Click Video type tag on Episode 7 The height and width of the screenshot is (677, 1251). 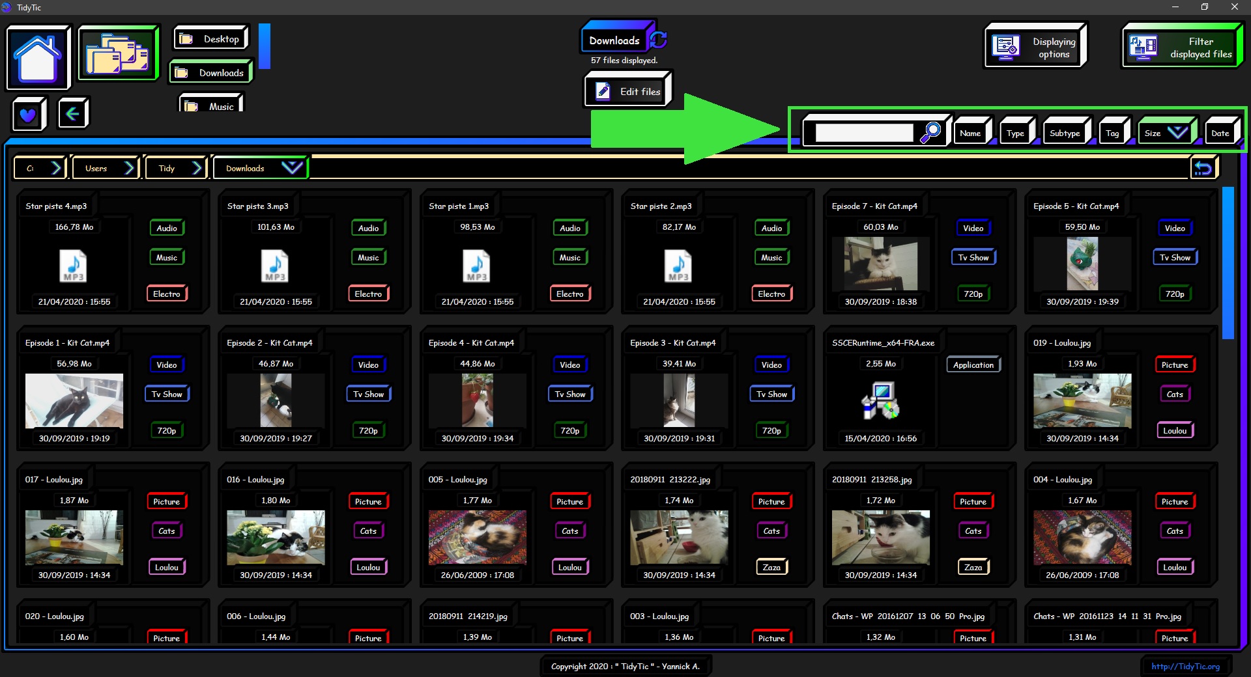point(973,228)
